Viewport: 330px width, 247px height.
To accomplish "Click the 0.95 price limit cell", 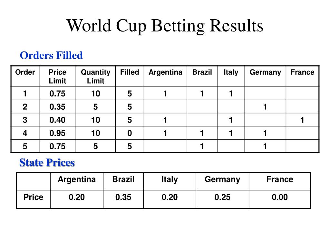I will click(x=57, y=133).
